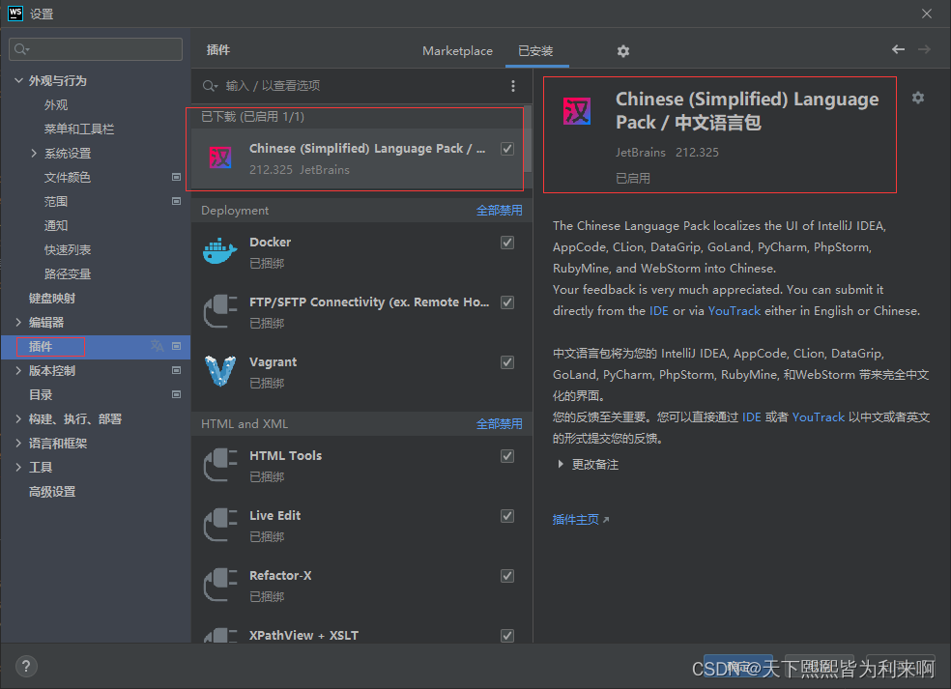Click the plugins gear settings icon beside Installed tab
Image resolution: width=951 pixels, height=689 pixels.
coord(622,51)
